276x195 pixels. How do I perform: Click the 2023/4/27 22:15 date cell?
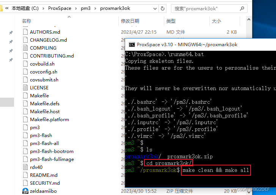[x=139, y=32]
